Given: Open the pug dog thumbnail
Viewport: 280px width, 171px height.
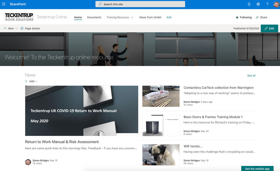Looking at the screenshot, I should pos(161,155).
